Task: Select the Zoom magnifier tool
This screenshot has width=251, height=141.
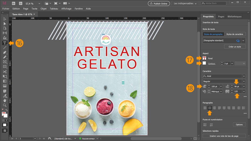Action: coord(5,105)
